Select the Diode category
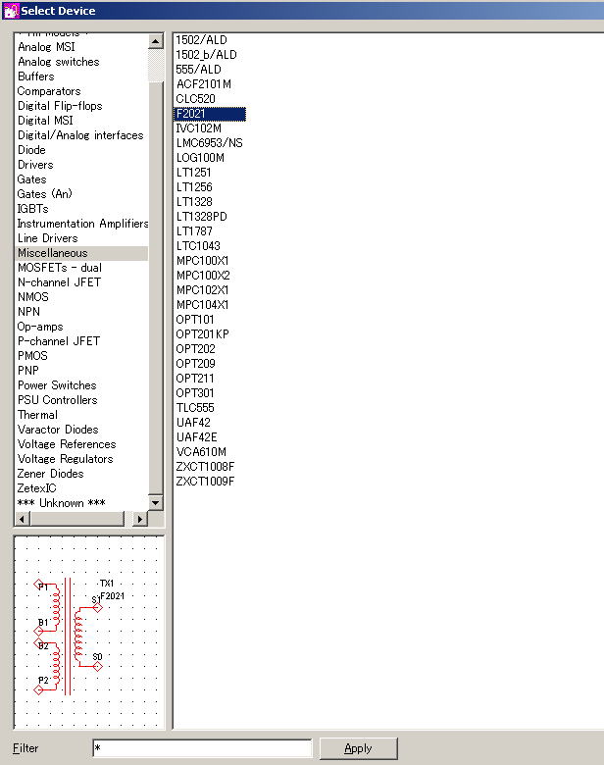 pyautogui.click(x=31, y=150)
